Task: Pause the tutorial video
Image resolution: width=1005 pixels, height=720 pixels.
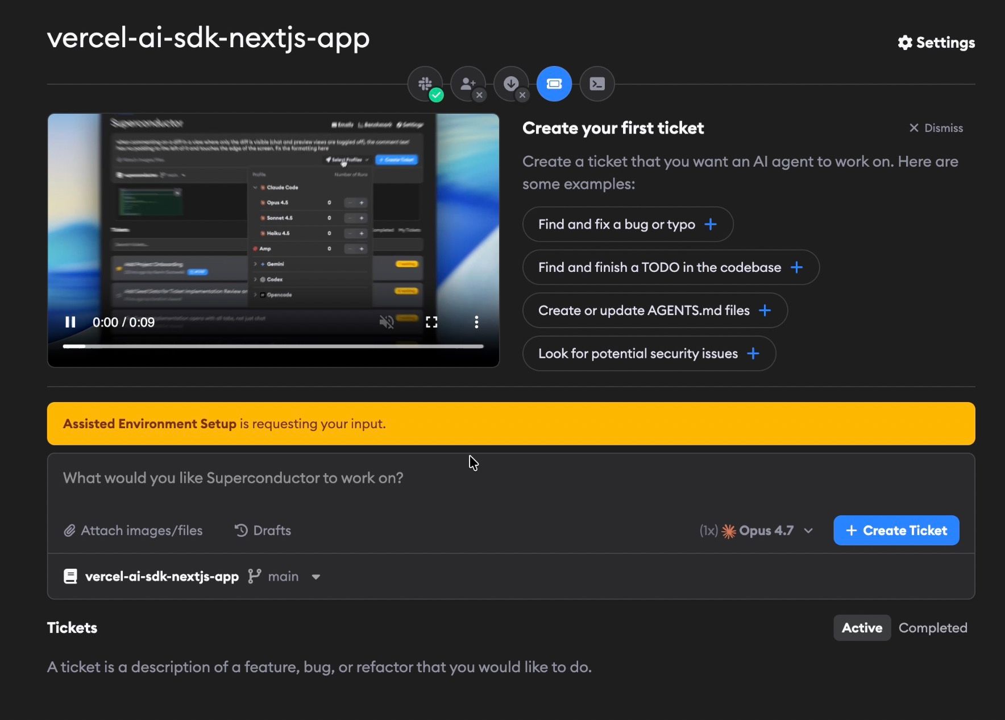Action: point(70,322)
